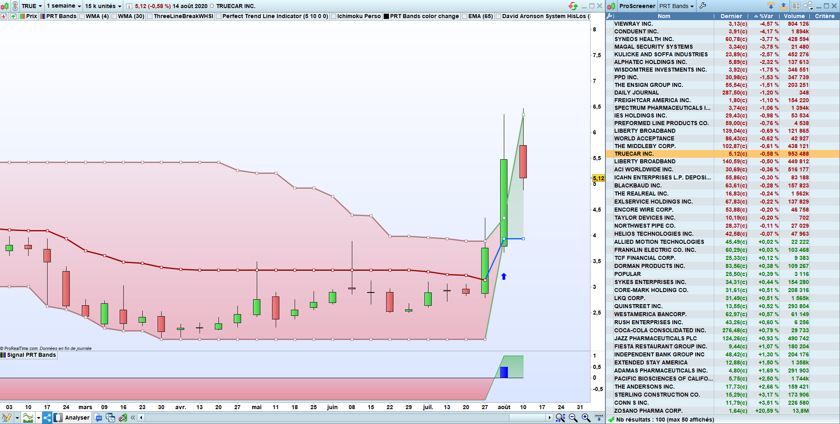This screenshot has width=840, height=424.
Task: Enable the ThreeLineBreakWHSI checkbox
Action: (x=150, y=16)
